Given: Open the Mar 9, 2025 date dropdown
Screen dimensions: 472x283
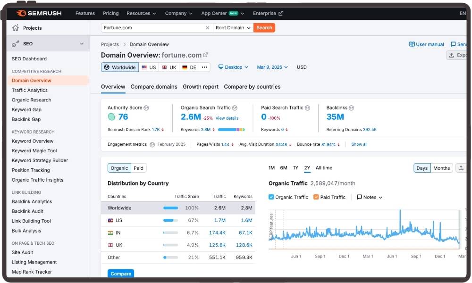Looking at the screenshot, I should pos(272,67).
